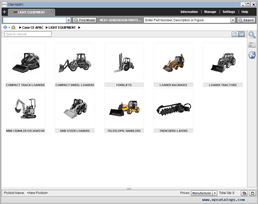
Task: Click the Total Qty: 0 text
Action: [227, 193]
